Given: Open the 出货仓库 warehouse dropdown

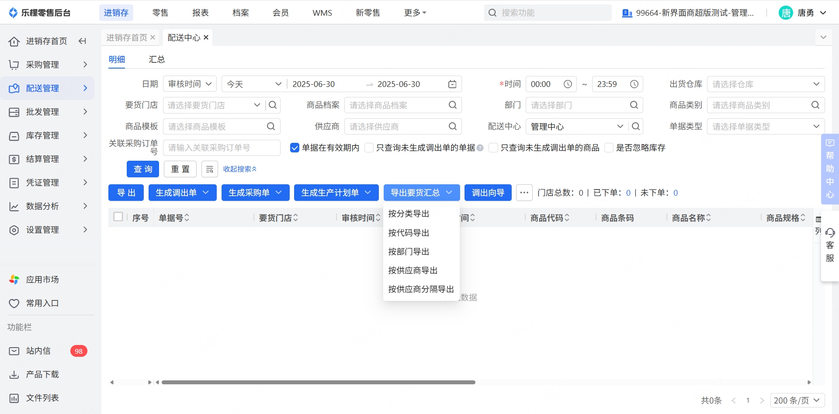Looking at the screenshot, I should (766, 84).
